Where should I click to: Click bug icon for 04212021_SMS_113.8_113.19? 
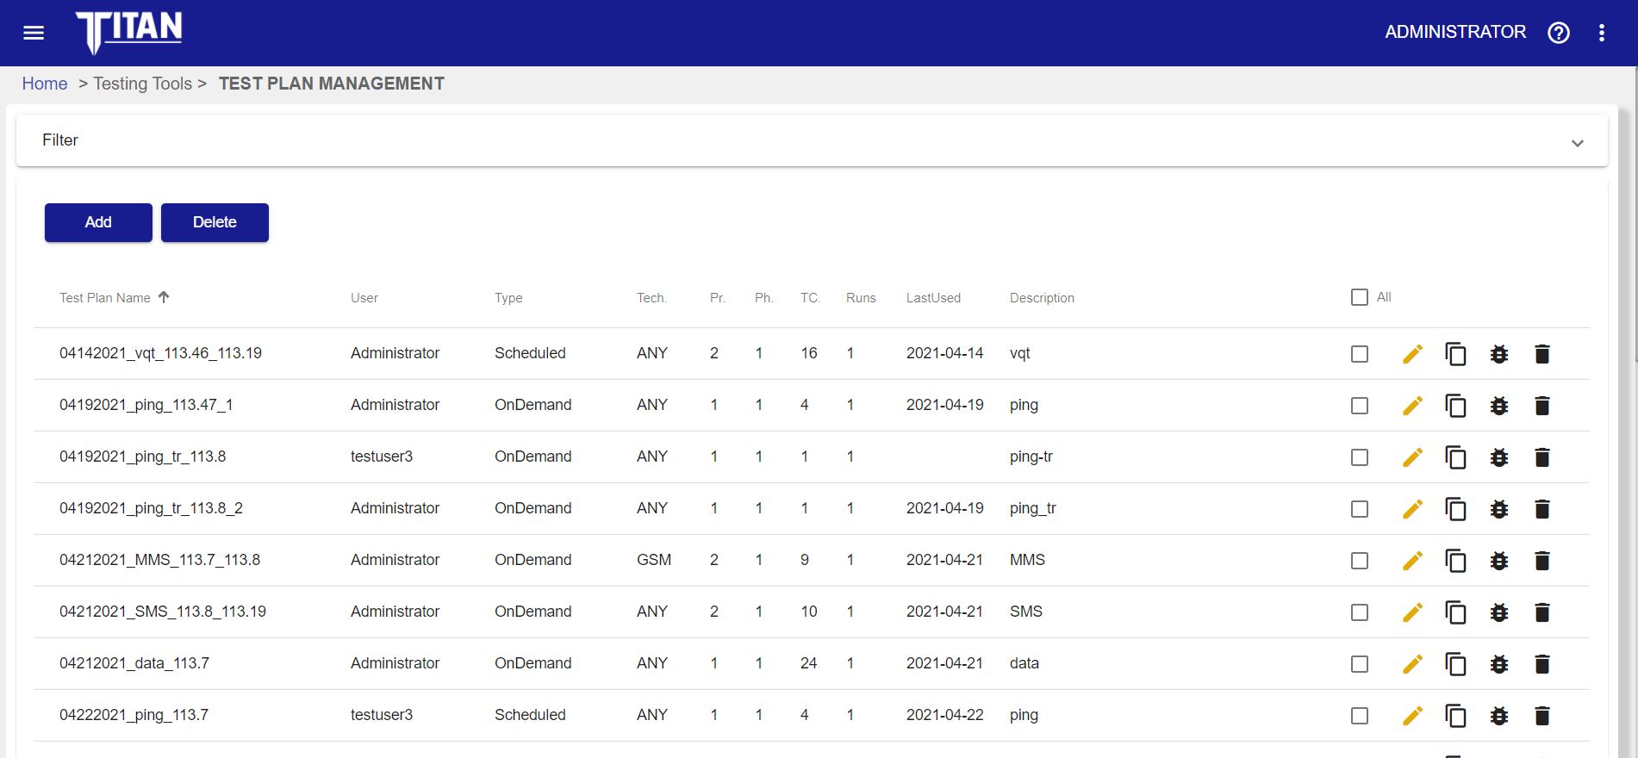coord(1499,612)
